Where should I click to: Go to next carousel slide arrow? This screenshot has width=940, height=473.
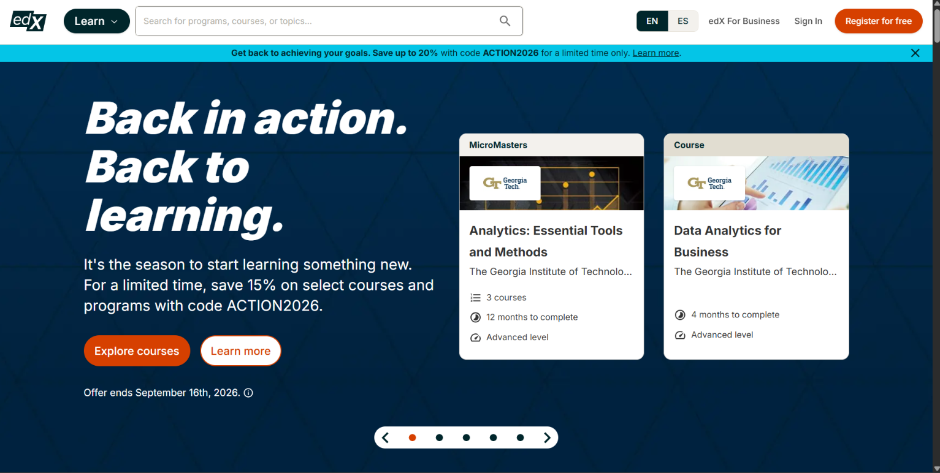[x=547, y=437]
